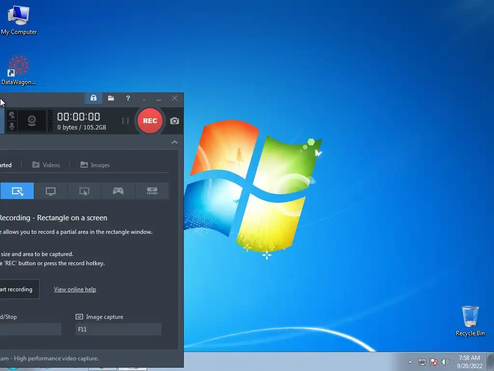Screen dimensions: 494x371
Task: Click the Image capture hotkey field F11
Action: pyautogui.click(x=119, y=329)
